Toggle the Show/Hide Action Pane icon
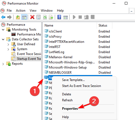This screenshot has height=120, width=135. pos(66,17)
